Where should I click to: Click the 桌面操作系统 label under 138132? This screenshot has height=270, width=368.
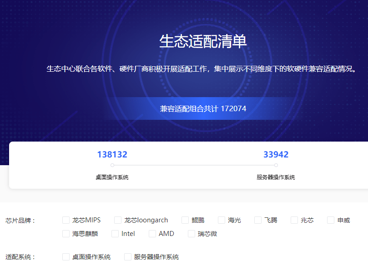(112, 177)
